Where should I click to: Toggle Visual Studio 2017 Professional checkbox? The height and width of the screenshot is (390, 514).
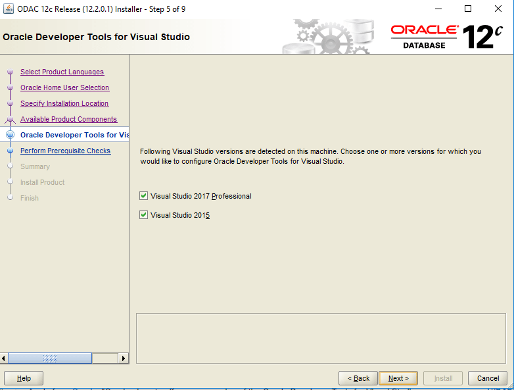click(143, 196)
